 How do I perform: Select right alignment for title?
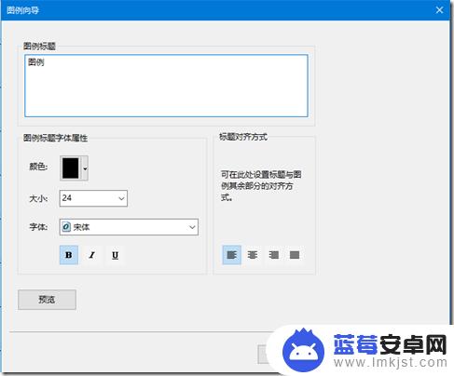pyautogui.click(x=273, y=255)
